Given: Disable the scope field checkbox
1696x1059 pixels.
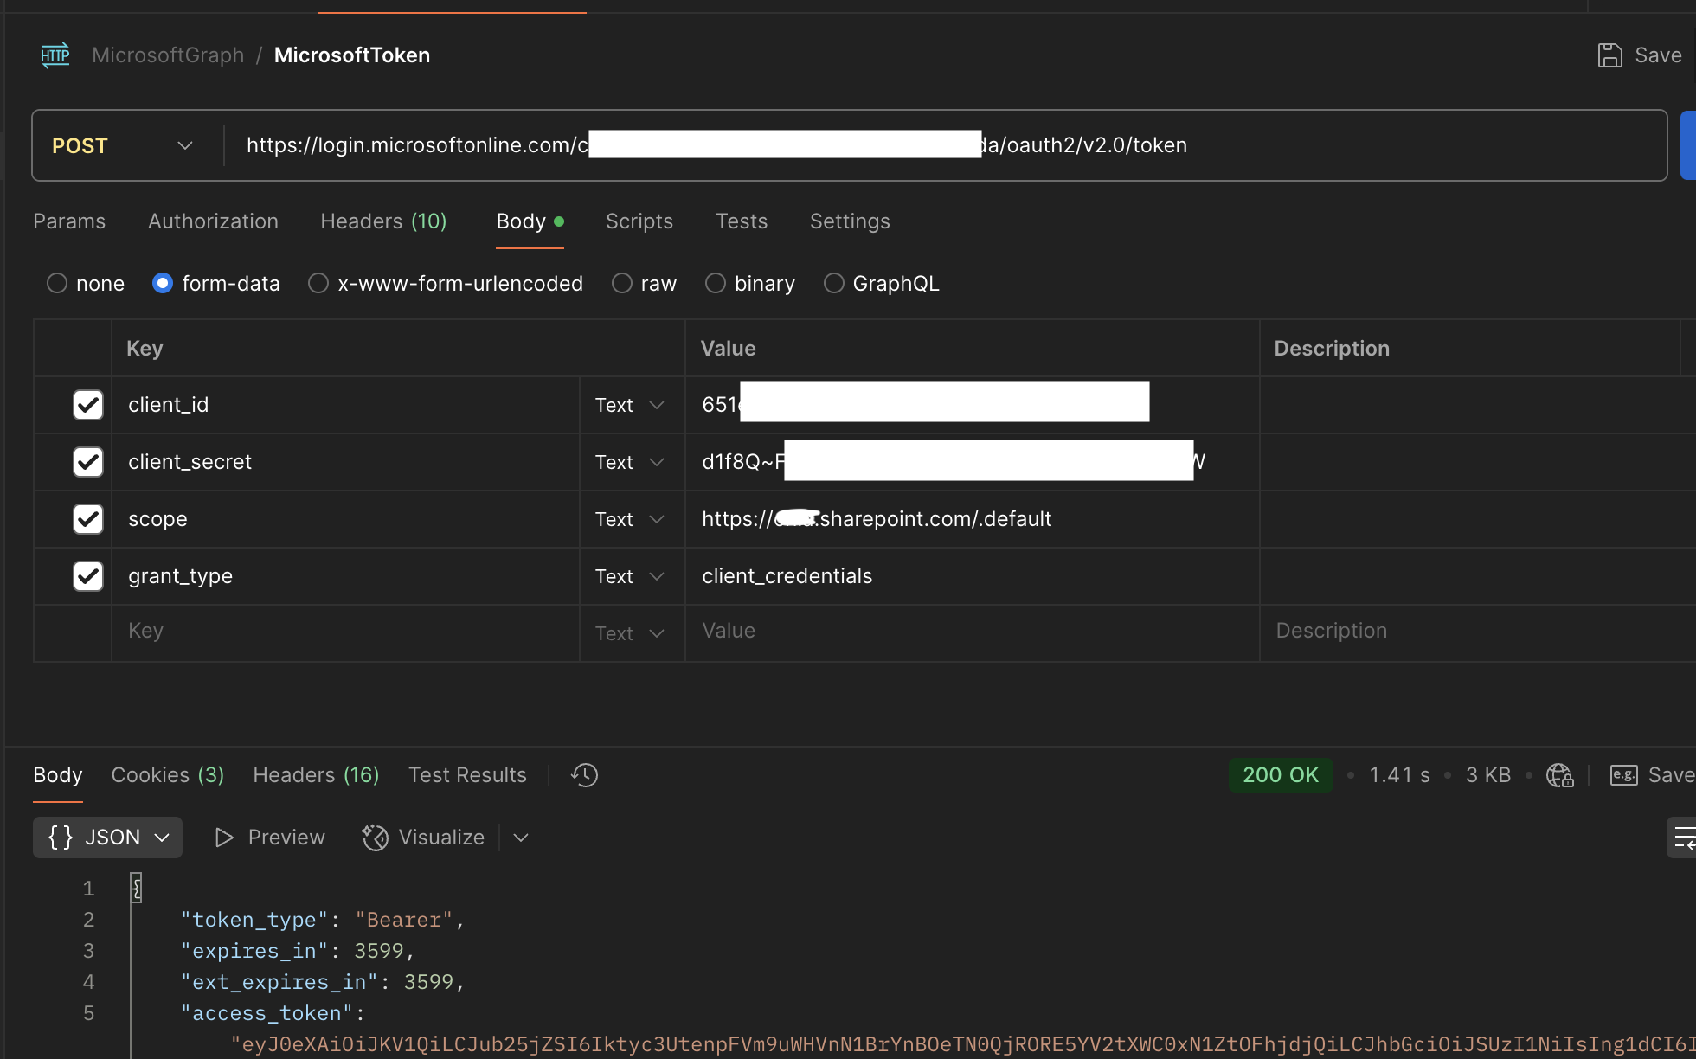Looking at the screenshot, I should click(x=87, y=518).
